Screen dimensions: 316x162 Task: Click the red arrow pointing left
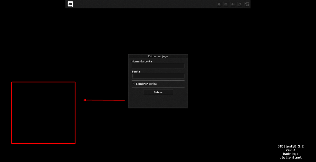point(104,100)
